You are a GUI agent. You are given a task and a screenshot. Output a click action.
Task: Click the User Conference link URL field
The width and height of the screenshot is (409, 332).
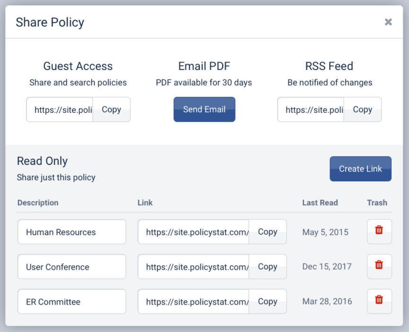193,267
